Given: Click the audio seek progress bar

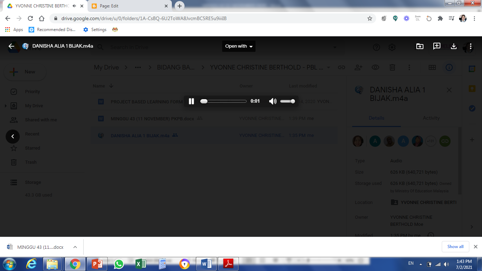Looking at the screenshot, I should 223,101.
